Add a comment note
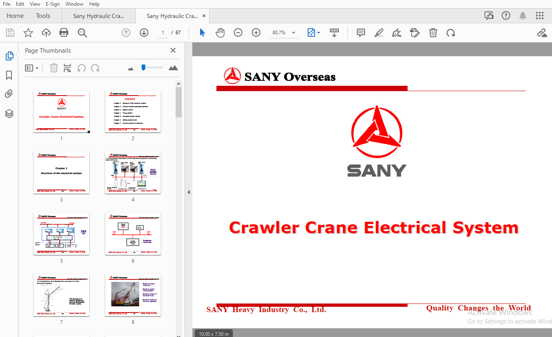This screenshot has height=337, width=552. coord(360,33)
